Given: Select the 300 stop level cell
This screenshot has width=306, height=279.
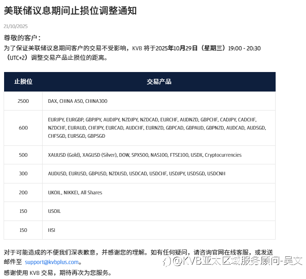Looking at the screenshot, I should pos(23,173).
